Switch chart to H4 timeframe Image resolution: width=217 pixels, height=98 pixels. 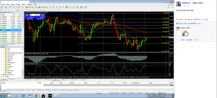coord(50,10)
